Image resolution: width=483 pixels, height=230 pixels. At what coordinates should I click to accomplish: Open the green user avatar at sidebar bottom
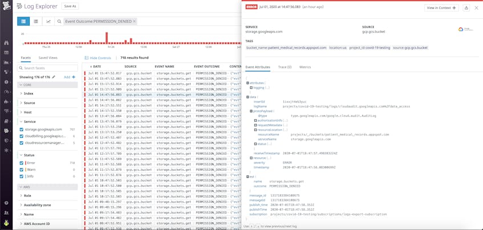pyautogui.click(x=6, y=223)
